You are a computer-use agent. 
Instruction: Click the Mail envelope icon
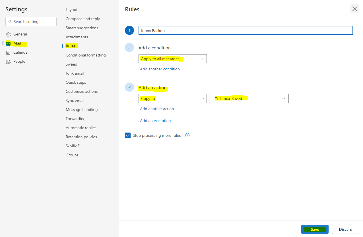tap(8, 43)
